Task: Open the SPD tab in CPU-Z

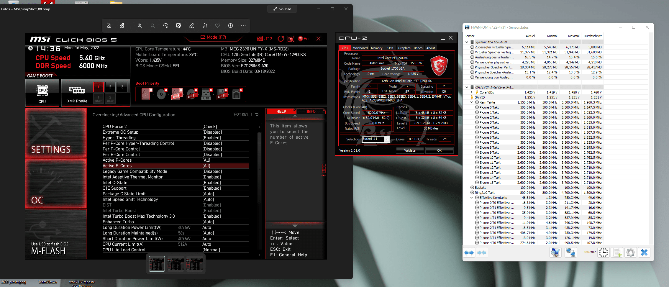Action: point(390,48)
